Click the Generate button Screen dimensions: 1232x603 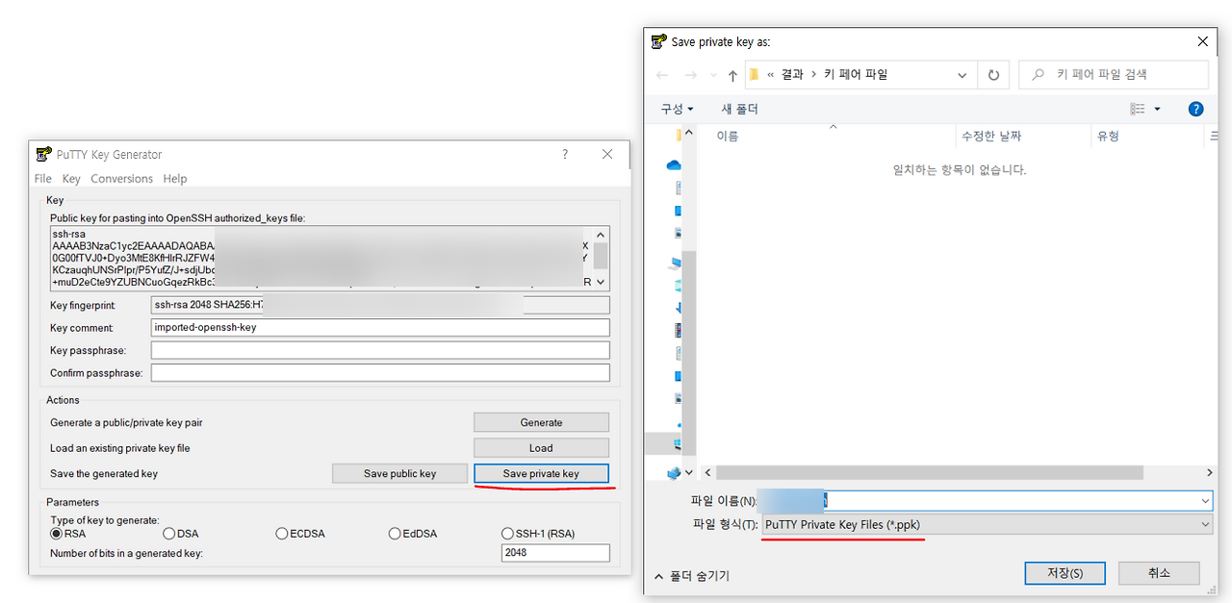click(x=541, y=422)
